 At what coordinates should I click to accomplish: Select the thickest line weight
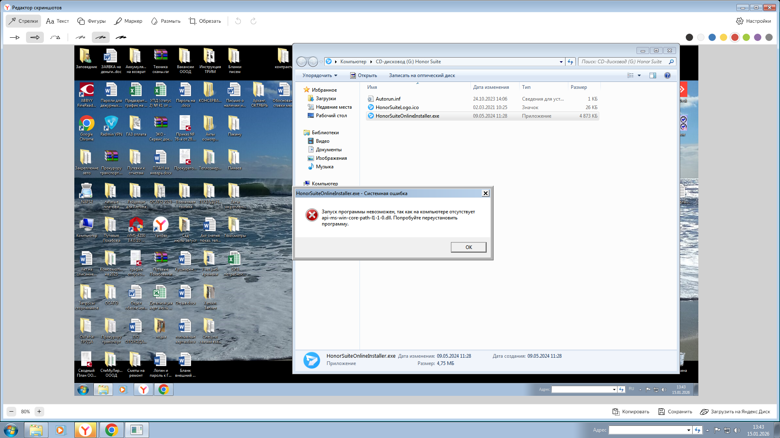pyautogui.click(x=121, y=37)
